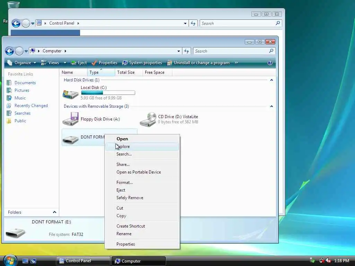Show more toolbar commands via double chevron
Viewport: 355px width, 266px height.
click(236, 63)
